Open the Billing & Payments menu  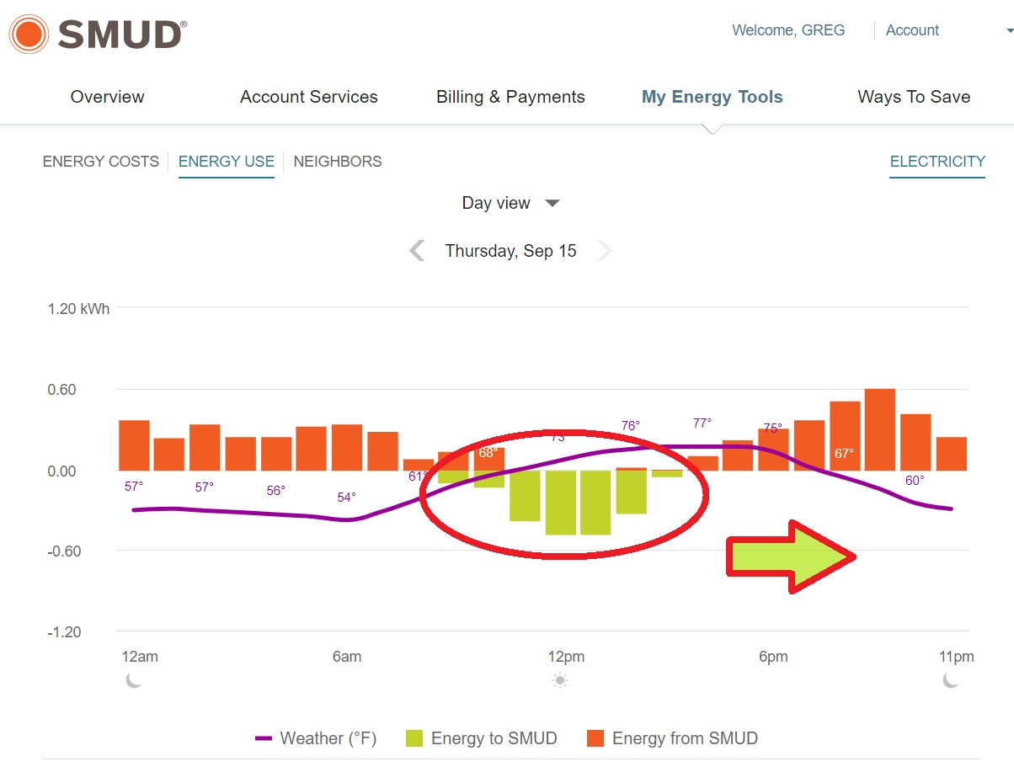pos(510,97)
